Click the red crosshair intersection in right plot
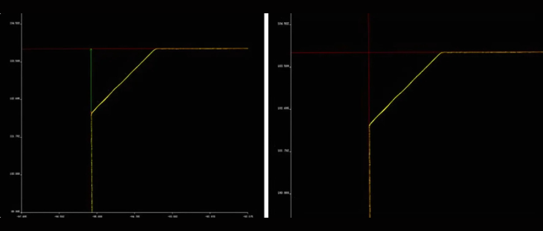This screenshot has height=231, width=543. point(368,52)
